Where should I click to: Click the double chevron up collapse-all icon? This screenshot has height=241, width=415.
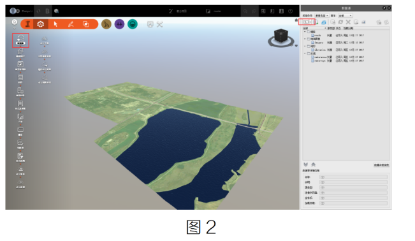(x=314, y=164)
